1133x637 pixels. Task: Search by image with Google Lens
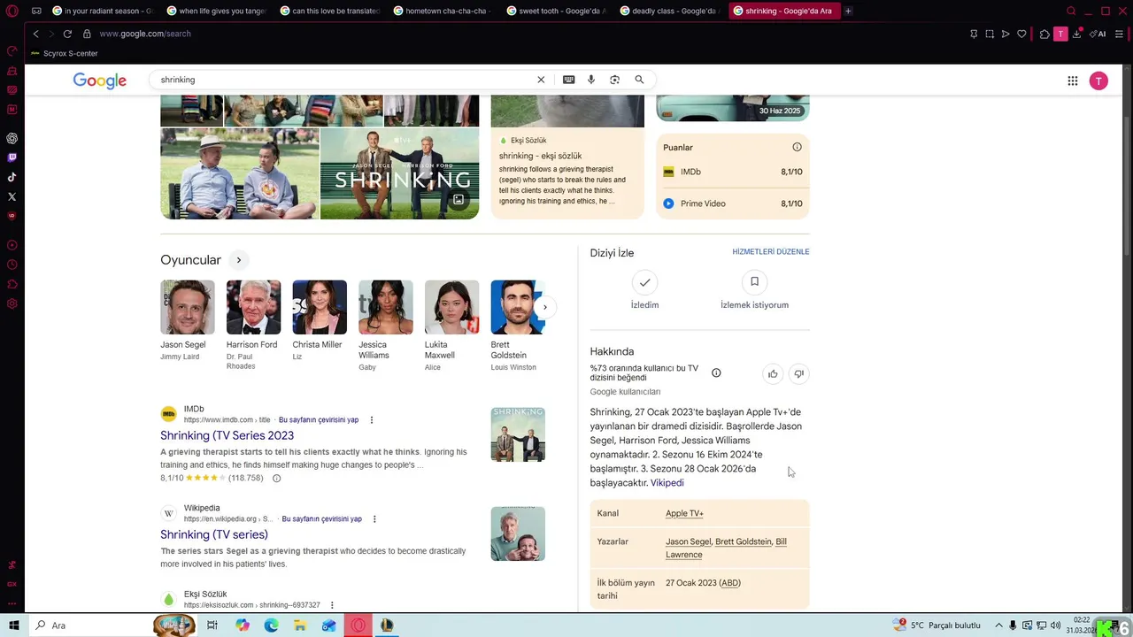tap(614, 80)
